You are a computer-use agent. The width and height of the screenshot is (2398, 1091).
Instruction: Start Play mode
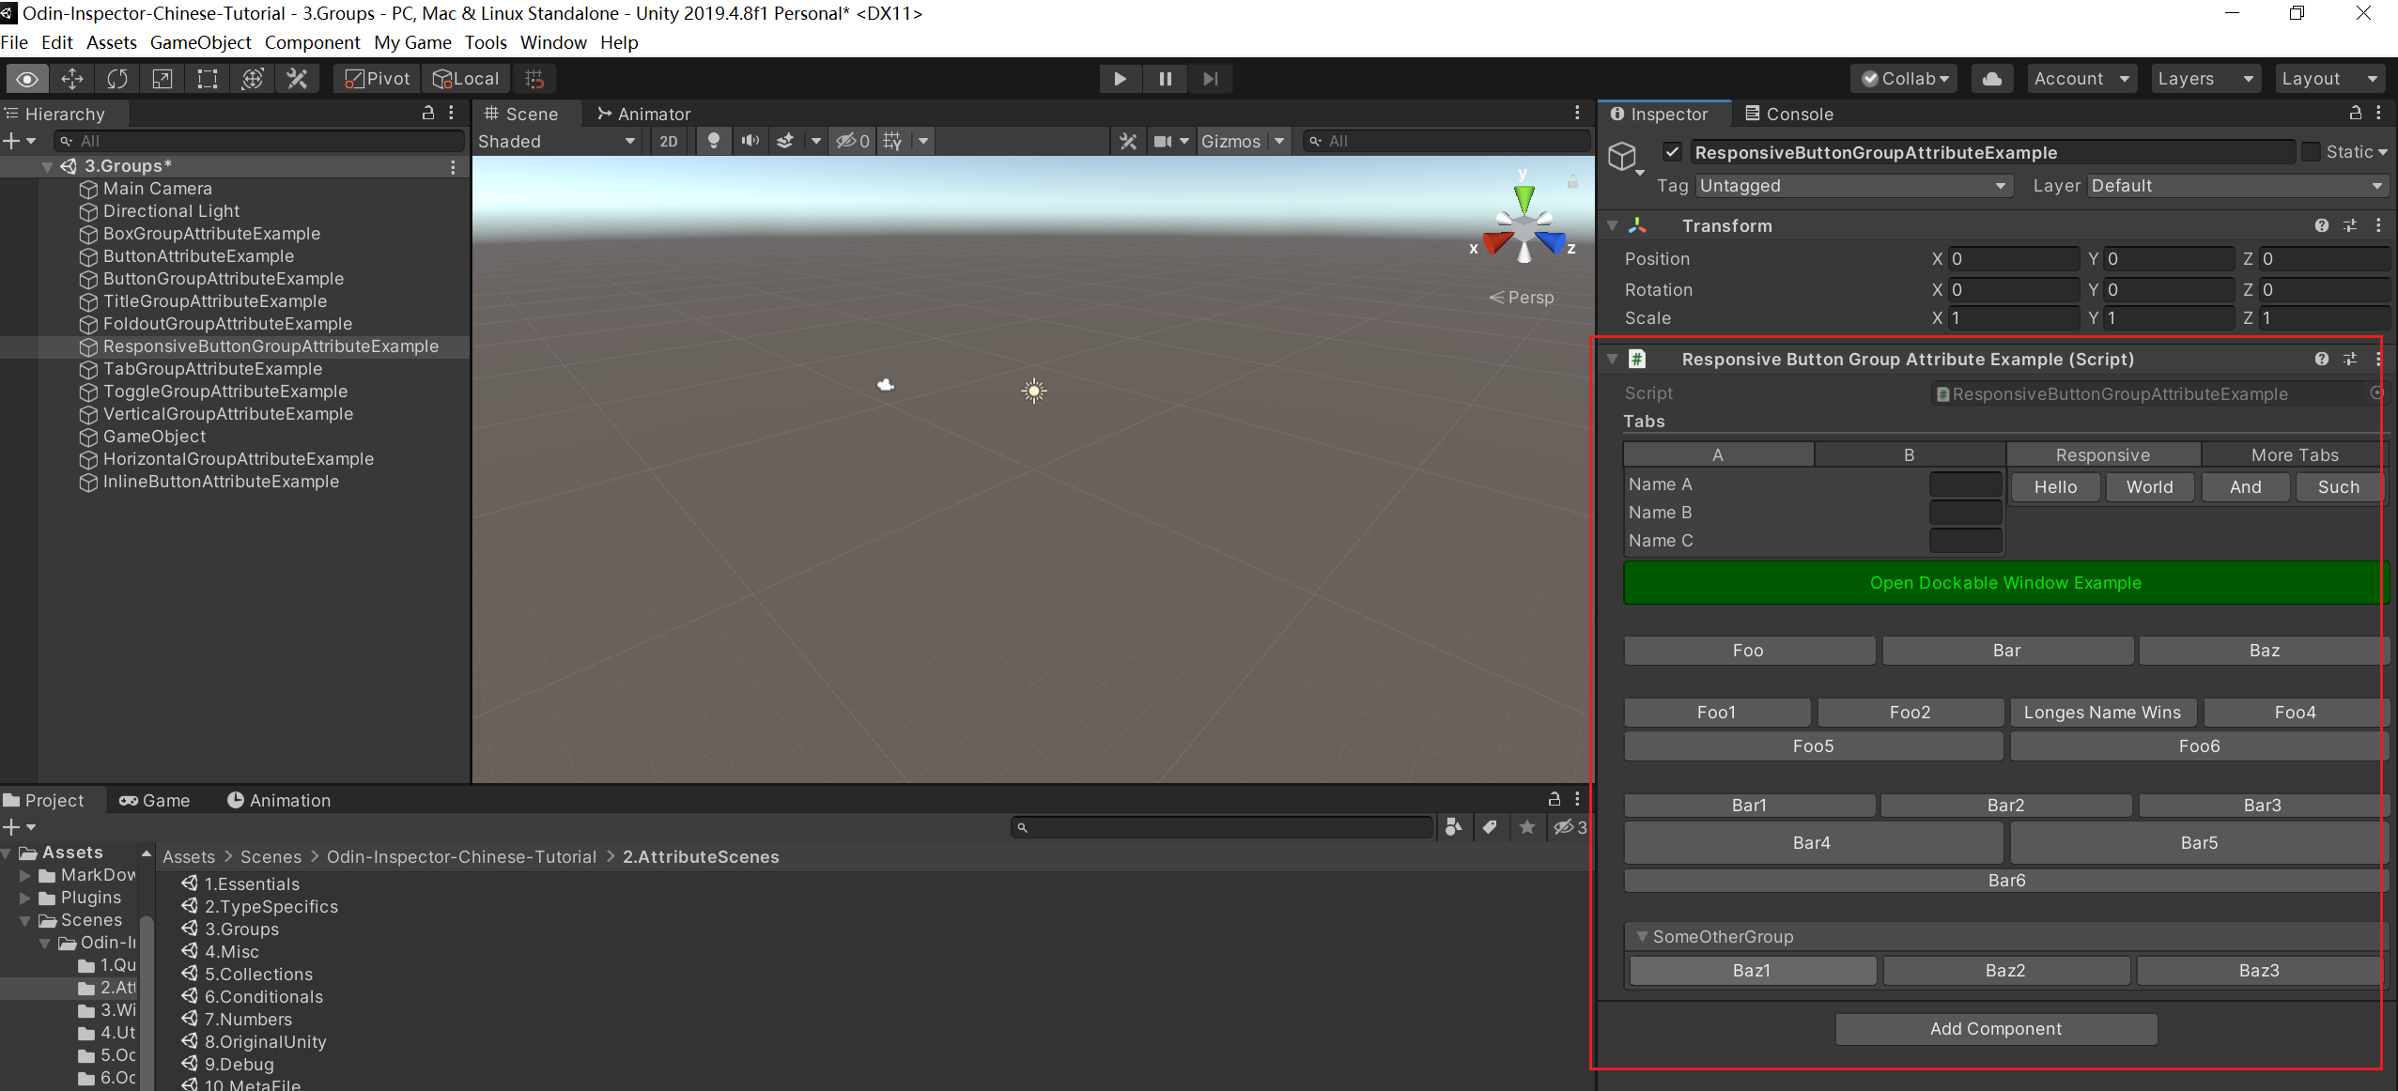tap(1120, 79)
